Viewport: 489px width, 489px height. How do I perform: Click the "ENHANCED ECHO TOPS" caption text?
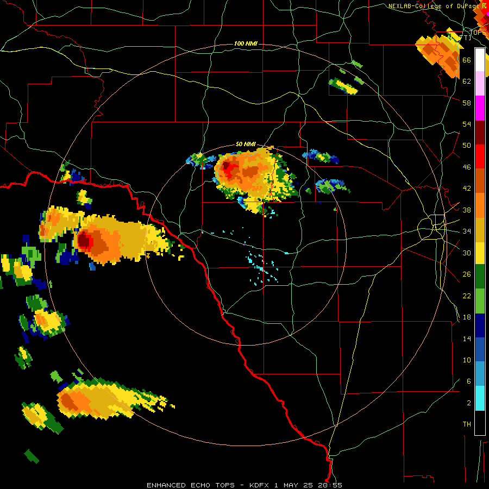point(191,485)
